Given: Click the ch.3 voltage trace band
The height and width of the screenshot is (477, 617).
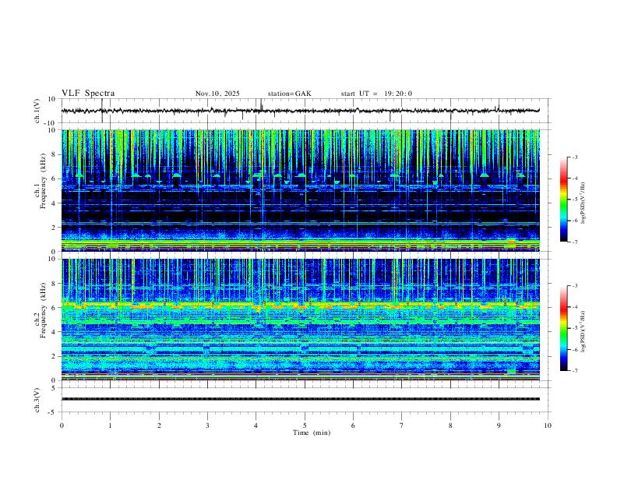Looking at the screenshot, I should tap(301, 399).
